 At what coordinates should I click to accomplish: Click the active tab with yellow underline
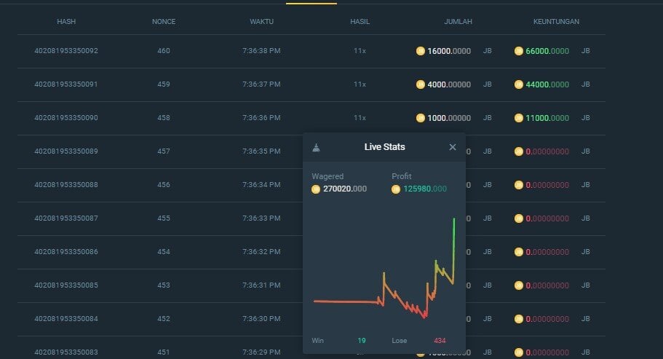[x=311, y=2]
